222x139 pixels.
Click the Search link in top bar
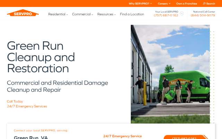(x=209, y=4)
